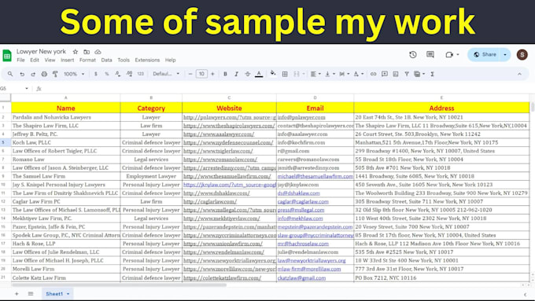The width and height of the screenshot is (535, 301).
Task: Add a new sheet
Action: (x=17, y=293)
